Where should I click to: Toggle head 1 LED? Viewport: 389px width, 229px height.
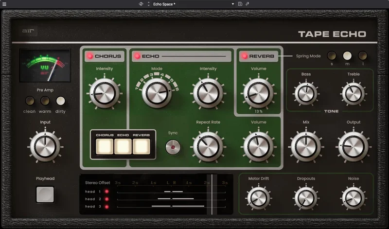(107, 192)
